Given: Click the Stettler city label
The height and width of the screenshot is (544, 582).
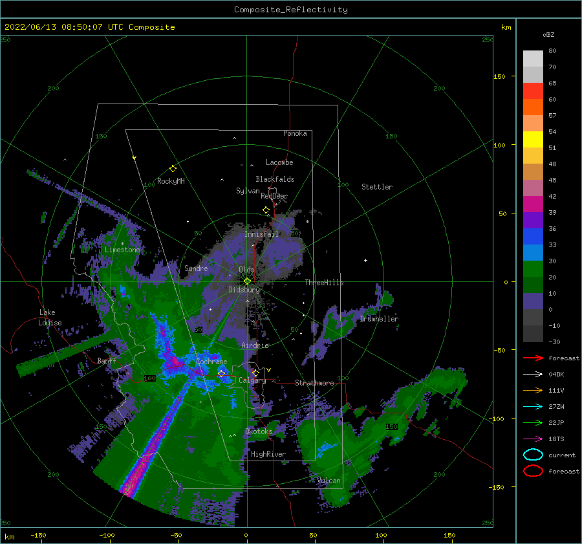Looking at the screenshot, I should 377,187.
